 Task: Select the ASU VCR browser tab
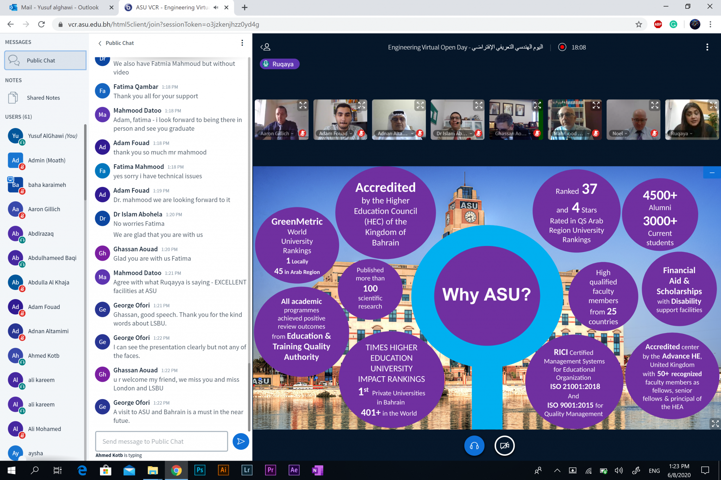click(173, 7)
